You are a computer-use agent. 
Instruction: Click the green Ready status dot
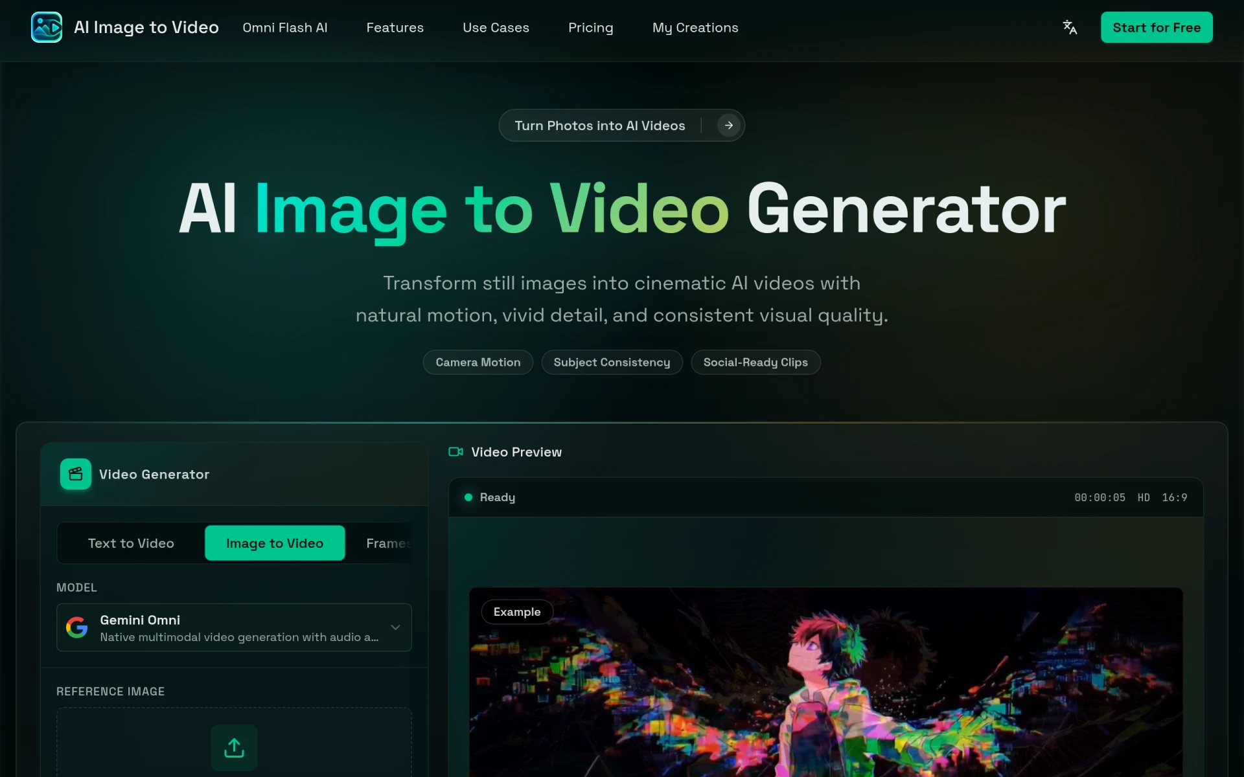pyautogui.click(x=468, y=497)
